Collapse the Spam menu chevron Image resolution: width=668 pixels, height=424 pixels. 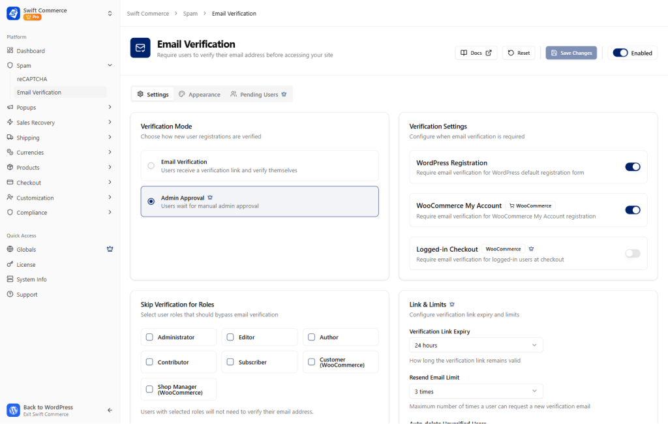coord(110,65)
